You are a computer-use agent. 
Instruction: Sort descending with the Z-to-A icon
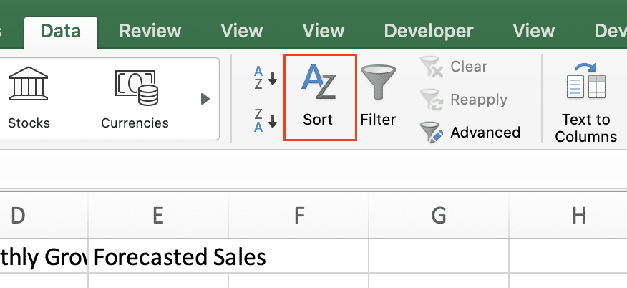(x=265, y=118)
